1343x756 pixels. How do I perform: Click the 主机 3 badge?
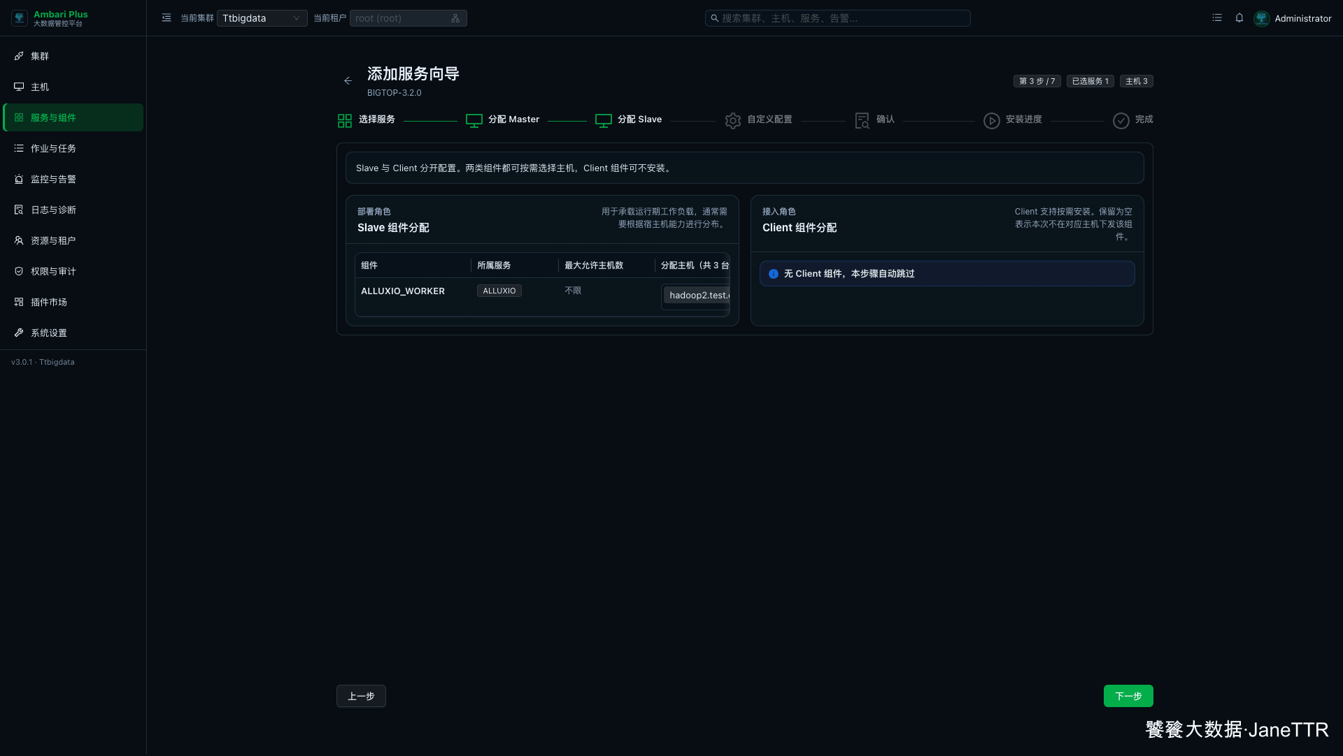click(1137, 81)
